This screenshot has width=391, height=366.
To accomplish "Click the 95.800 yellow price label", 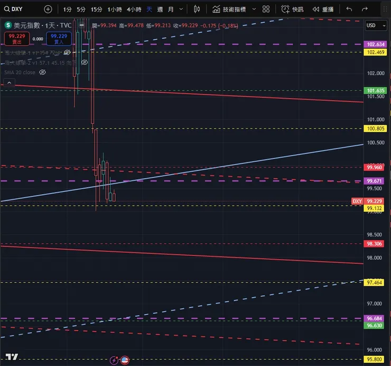I will click(x=374, y=360).
